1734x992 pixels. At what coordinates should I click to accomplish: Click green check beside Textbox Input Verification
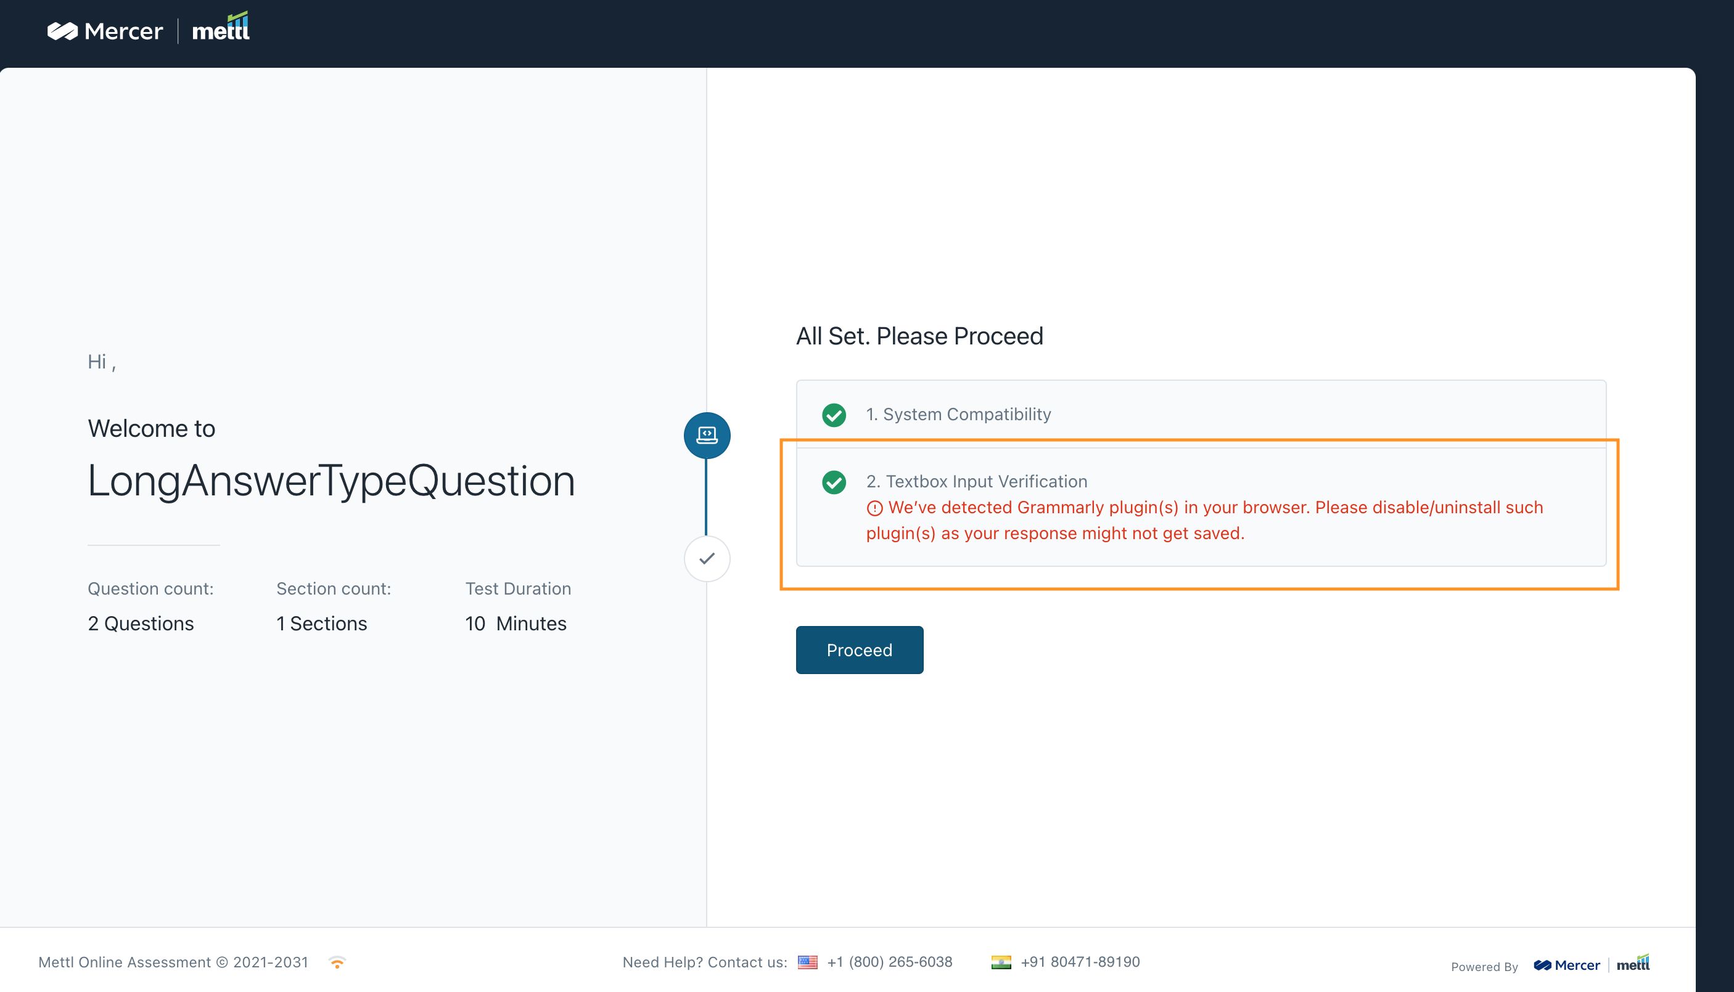pos(834,482)
